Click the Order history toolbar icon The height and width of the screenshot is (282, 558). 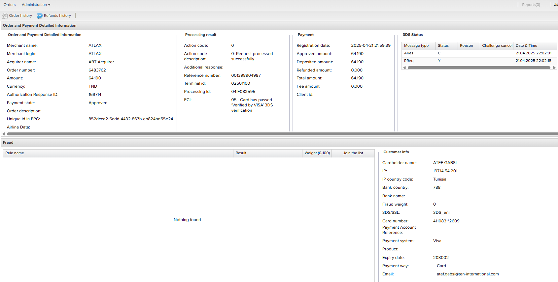(5, 16)
